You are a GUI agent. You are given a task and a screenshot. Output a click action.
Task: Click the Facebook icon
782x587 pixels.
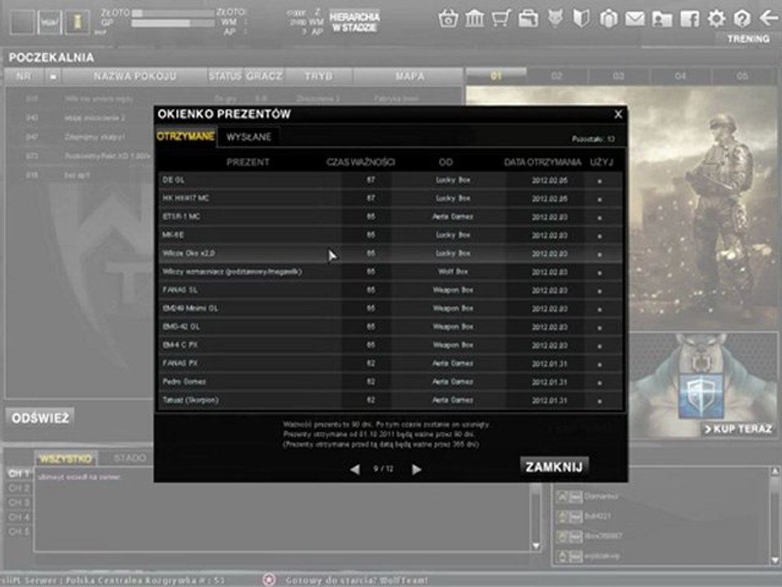689,20
